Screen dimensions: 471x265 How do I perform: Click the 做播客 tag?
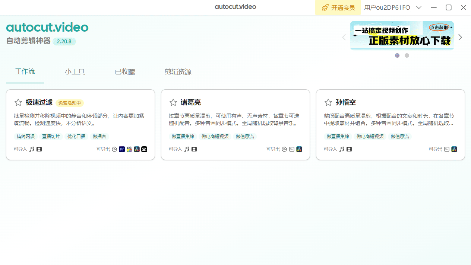(99, 137)
